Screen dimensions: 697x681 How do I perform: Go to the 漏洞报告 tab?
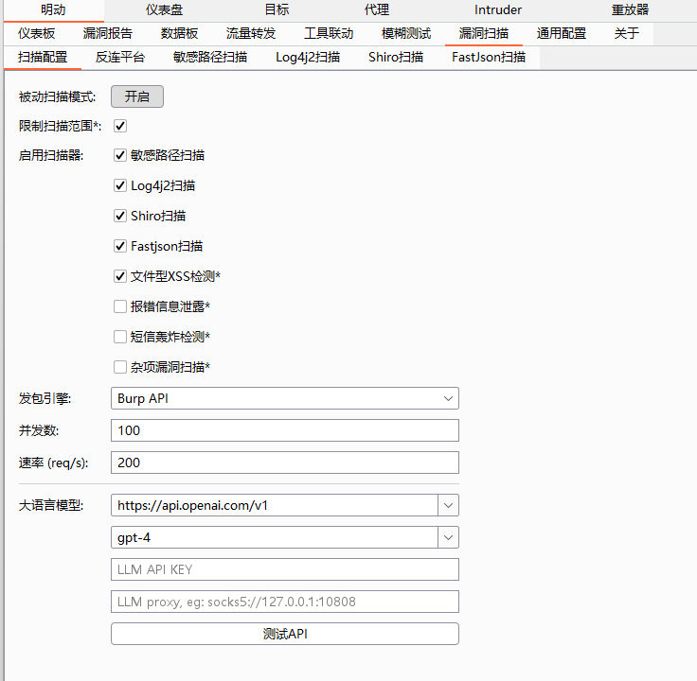click(x=108, y=34)
